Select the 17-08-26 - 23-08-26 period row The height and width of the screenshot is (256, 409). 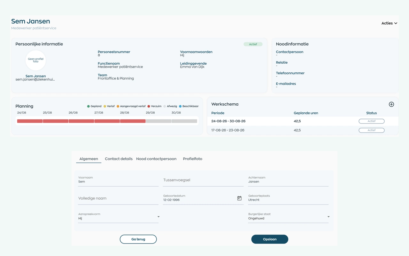pyautogui.click(x=303, y=130)
